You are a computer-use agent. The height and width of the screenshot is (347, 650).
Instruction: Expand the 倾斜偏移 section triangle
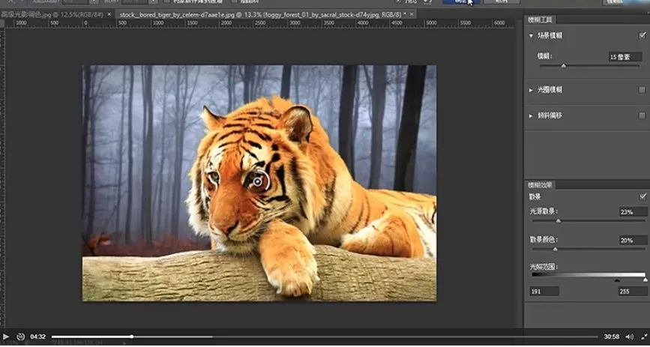[x=531, y=115]
